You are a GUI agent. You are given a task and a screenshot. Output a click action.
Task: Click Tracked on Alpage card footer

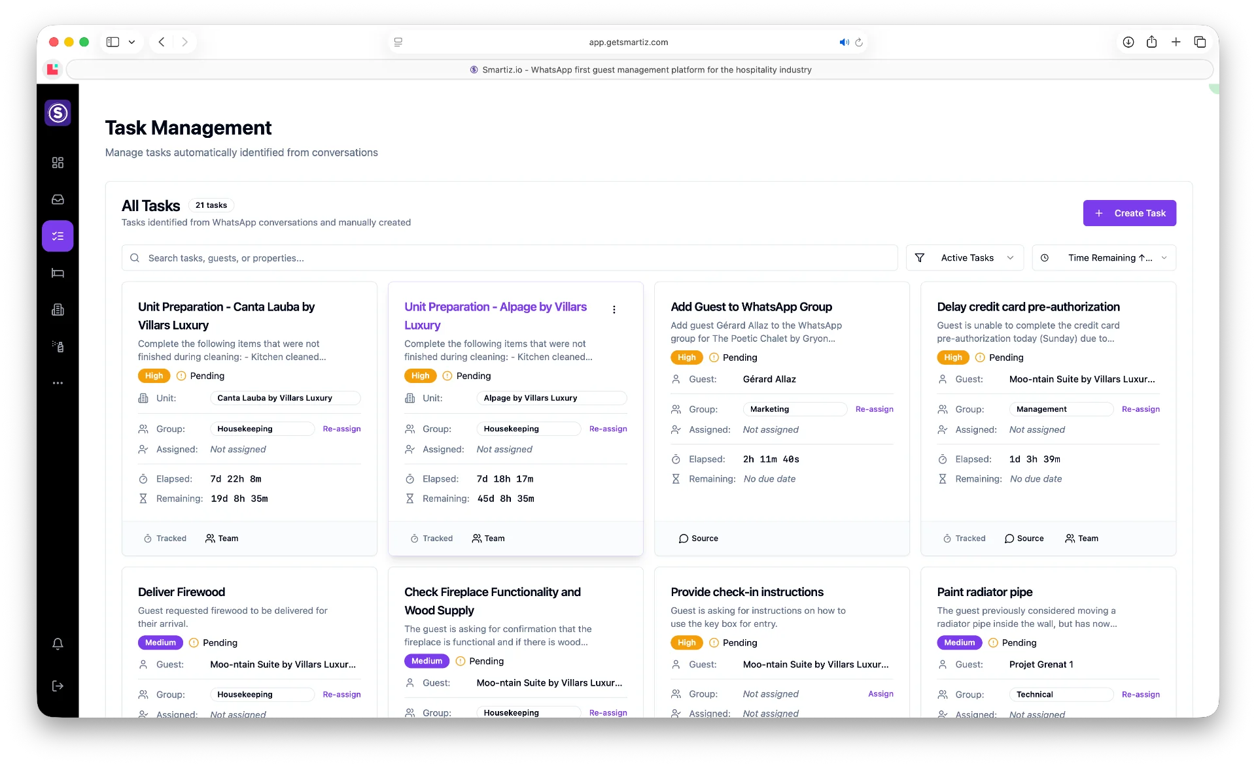(431, 539)
